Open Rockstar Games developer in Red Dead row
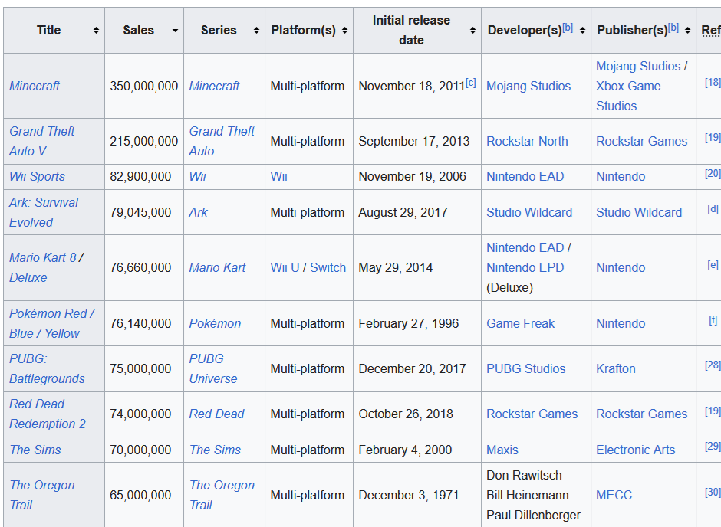 click(x=532, y=414)
